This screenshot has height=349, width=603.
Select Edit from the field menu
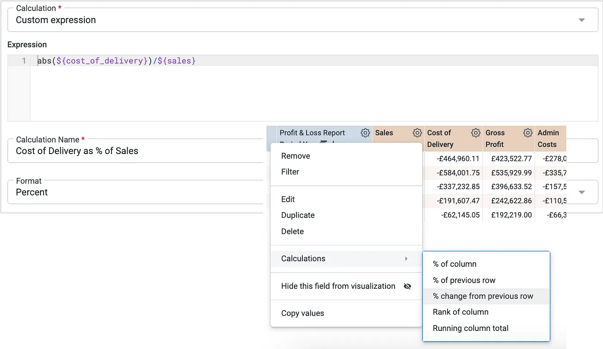pyautogui.click(x=288, y=199)
